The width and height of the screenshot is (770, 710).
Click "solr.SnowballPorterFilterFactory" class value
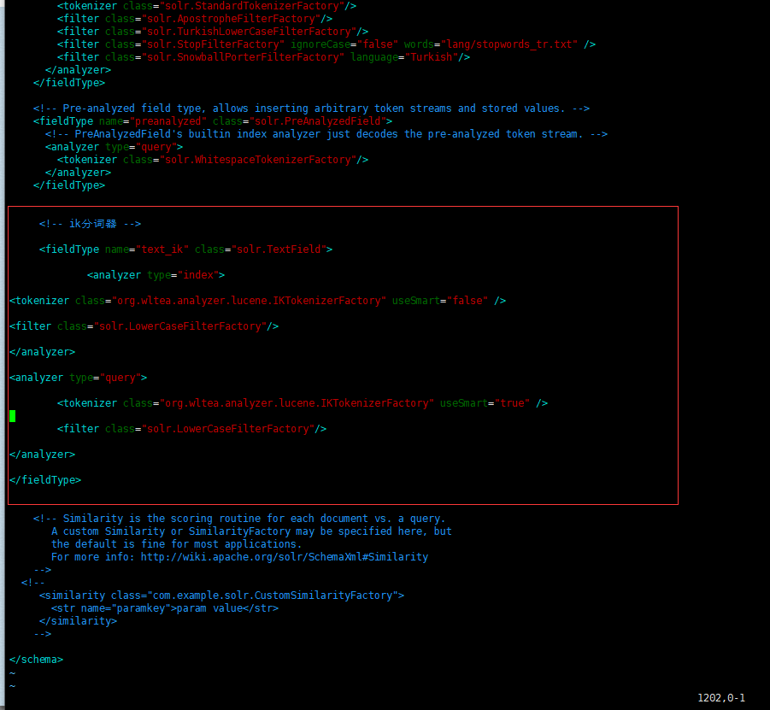[243, 57]
